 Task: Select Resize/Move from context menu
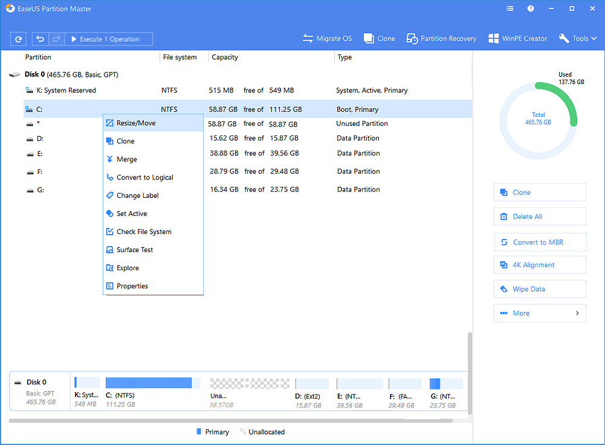tap(136, 123)
